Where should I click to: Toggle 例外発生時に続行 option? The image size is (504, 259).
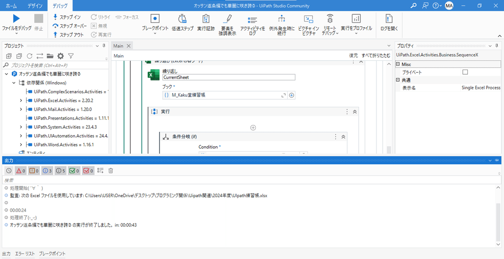(281, 24)
